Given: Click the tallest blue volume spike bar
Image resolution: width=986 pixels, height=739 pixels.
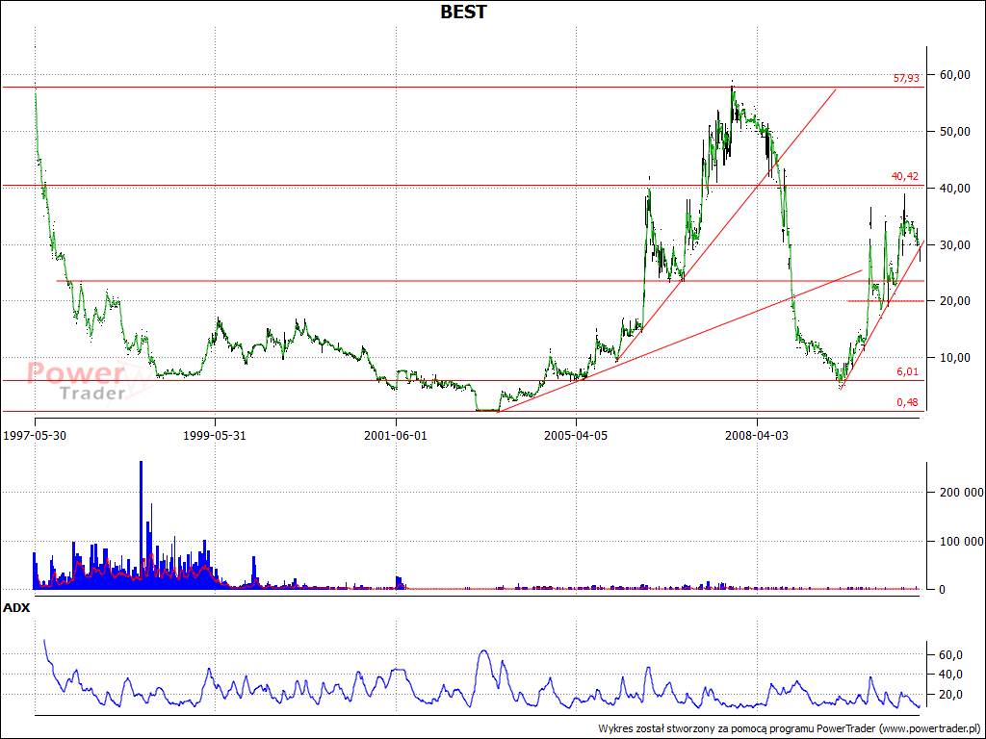Looking at the screenshot, I should tap(141, 524).
